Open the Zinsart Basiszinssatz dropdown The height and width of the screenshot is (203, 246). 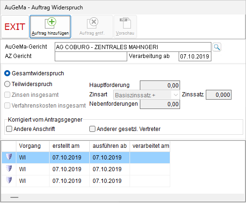click(146, 95)
